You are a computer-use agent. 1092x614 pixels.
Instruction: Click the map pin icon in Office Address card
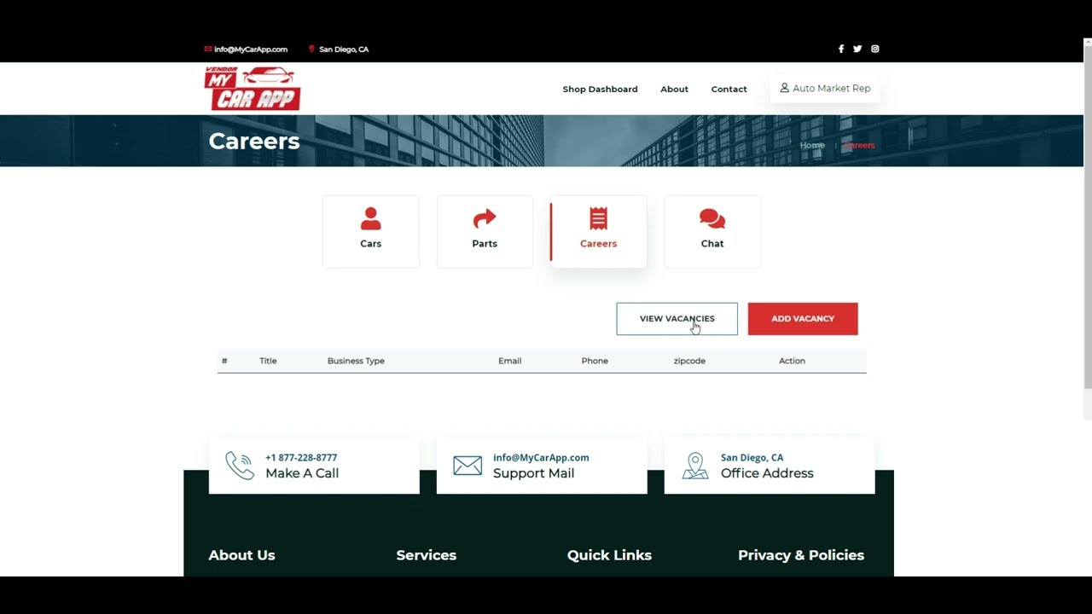[x=695, y=466]
